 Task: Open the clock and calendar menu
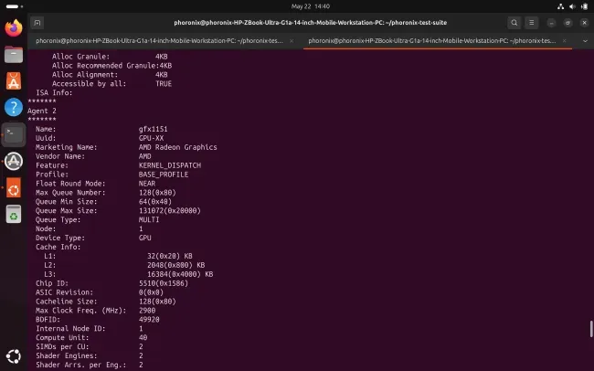[x=311, y=6]
